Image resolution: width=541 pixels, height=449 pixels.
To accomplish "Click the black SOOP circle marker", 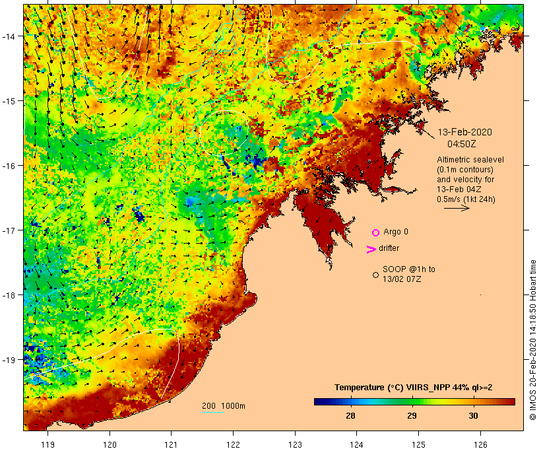I will pyautogui.click(x=376, y=275).
